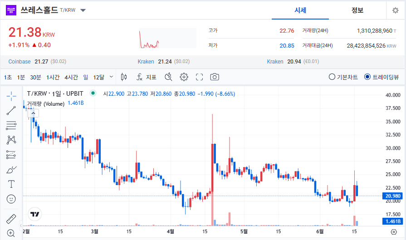Click the 21.38 KRW current price
The height and width of the screenshot is (240, 406).
32,33
